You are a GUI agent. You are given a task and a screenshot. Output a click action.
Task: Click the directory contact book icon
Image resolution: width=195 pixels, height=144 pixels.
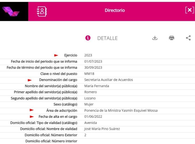(42, 11)
